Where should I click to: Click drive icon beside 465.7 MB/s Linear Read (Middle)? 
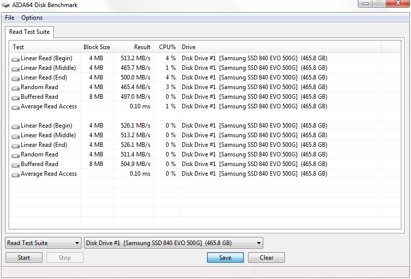pyautogui.click(x=16, y=69)
